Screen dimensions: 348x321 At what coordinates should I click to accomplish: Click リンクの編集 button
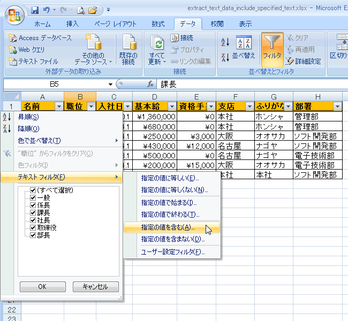click(x=191, y=62)
